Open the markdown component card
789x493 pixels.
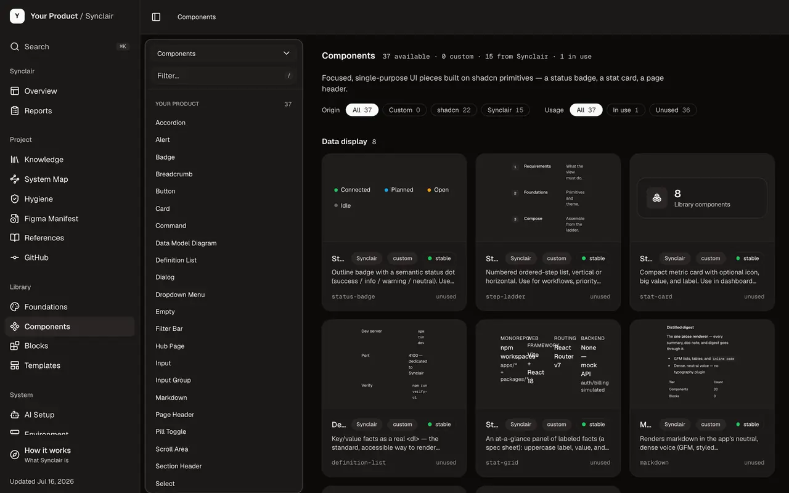click(x=702, y=398)
